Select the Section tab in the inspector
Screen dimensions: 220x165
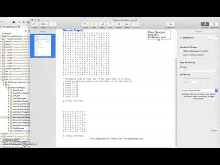pyautogui.click(x=199, y=31)
